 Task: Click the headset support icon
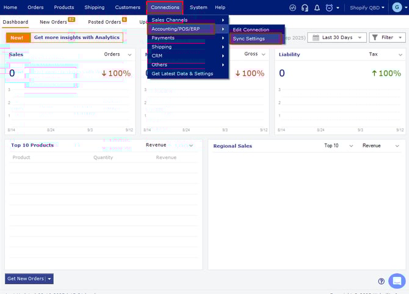click(x=305, y=7)
